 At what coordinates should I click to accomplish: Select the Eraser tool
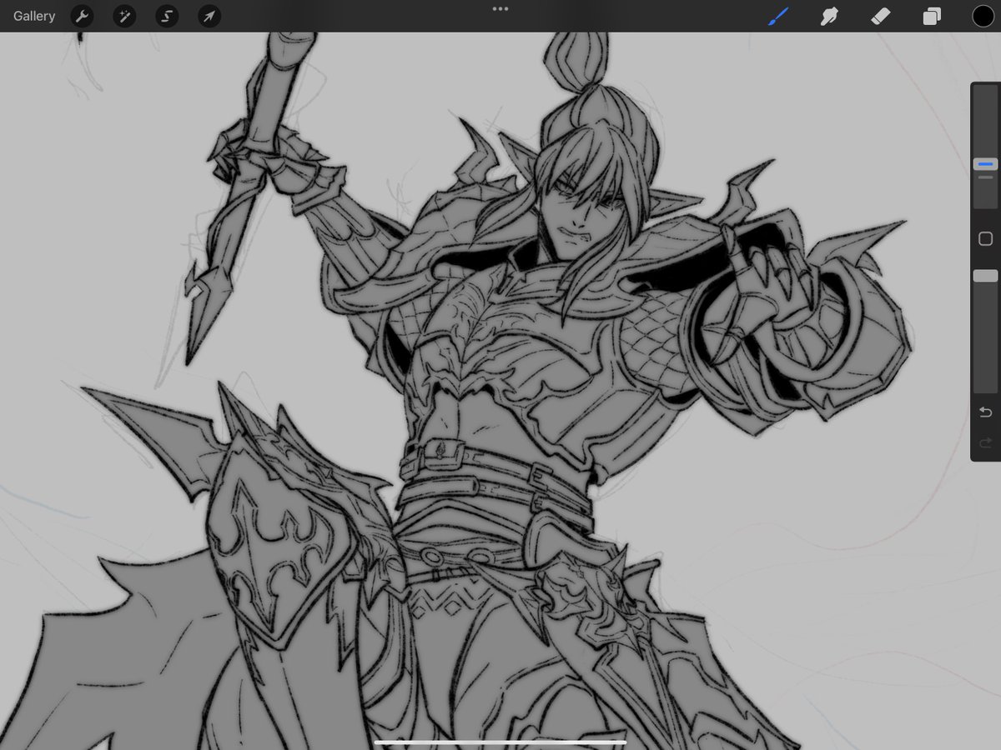[881, 16]
